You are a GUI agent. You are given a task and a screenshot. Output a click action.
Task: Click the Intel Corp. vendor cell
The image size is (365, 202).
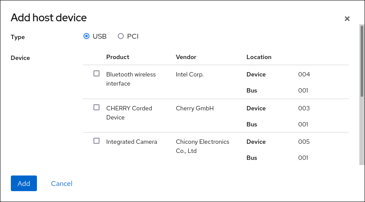tap(190, 74)
